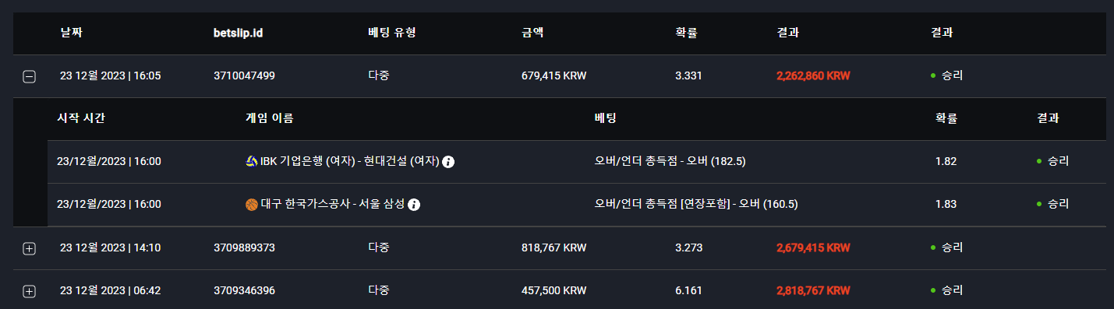Click the 금액 column header
The image size is (1114, 309).
tap(532, 33)
